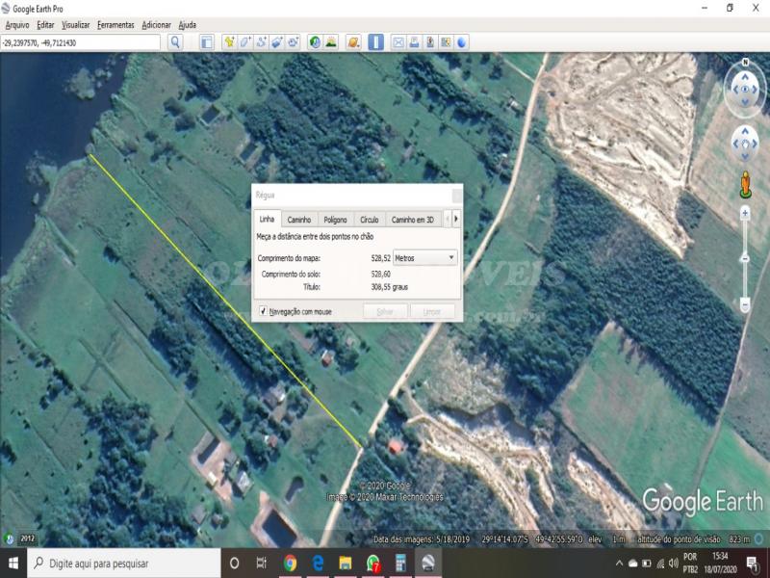Switch to the Polígono tab
The height and width of the screenshot is (578, 770).
tap(335, 220)
